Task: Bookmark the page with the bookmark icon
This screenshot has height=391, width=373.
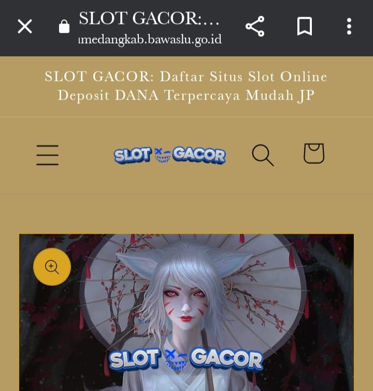Action: coord(305,26)
